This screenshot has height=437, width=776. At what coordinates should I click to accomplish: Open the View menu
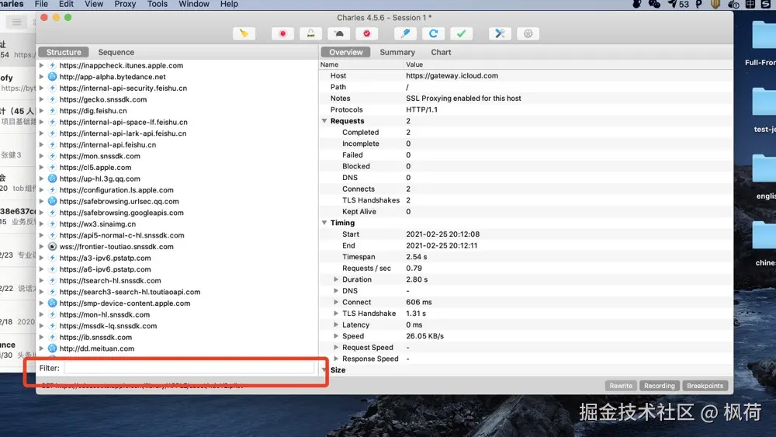[94, 4]
